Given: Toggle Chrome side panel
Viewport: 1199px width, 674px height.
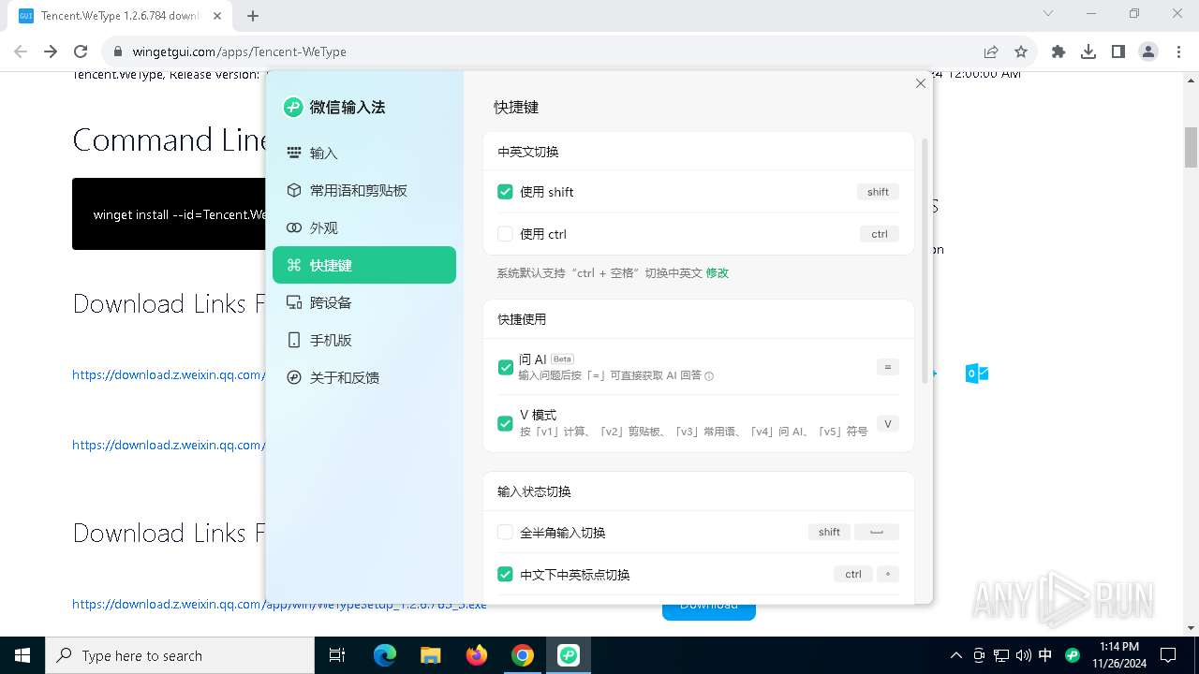Looking at the screenshot, I should click(x=1118, y=51).
